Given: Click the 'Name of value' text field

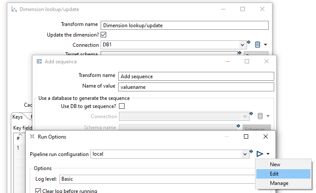Looking at the screenshot, I should point(196,87).
